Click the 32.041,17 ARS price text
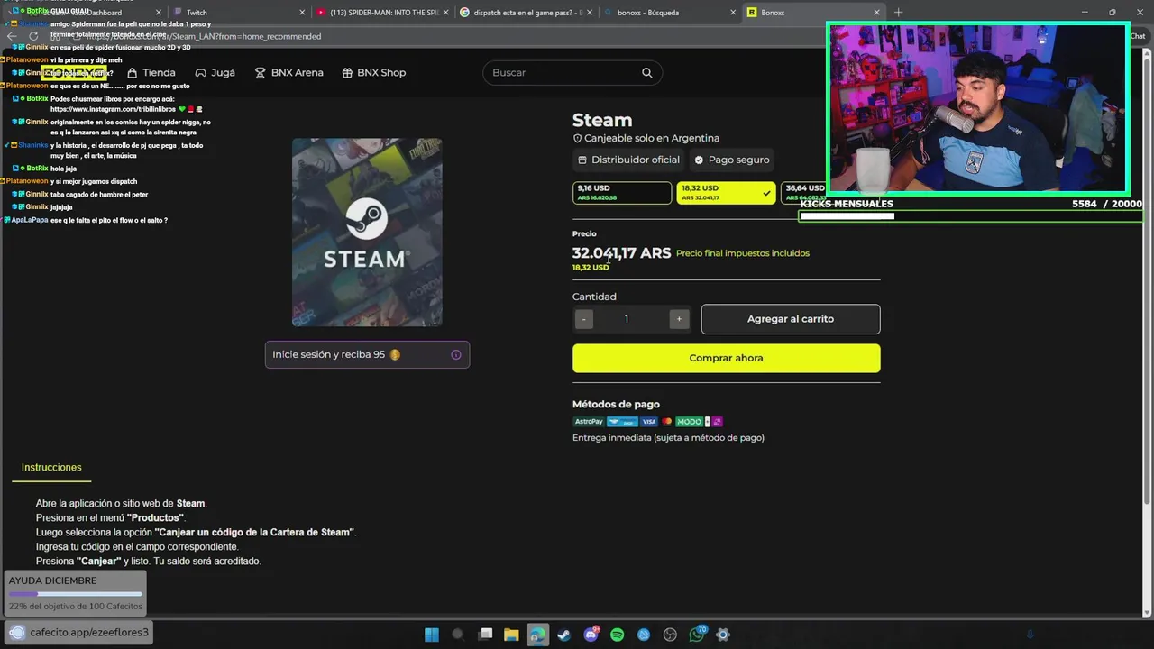This screenshot has width=1154, height=649. (621, 253)
